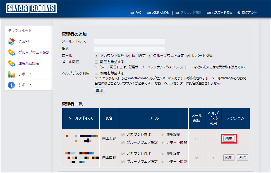Click the ログアウト icon in header
The image size is (271, 173).
click(239, 12)
